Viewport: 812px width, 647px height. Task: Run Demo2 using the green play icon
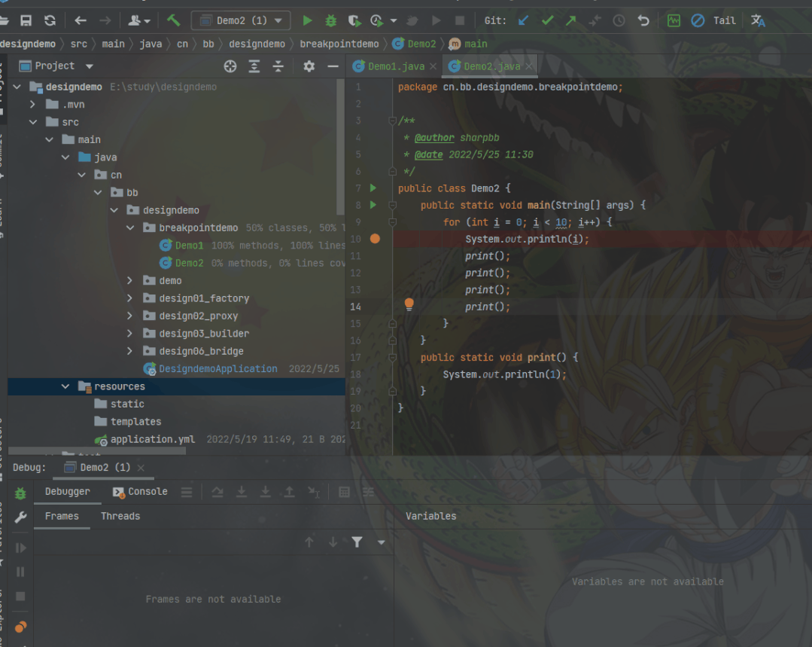(308, 21)
